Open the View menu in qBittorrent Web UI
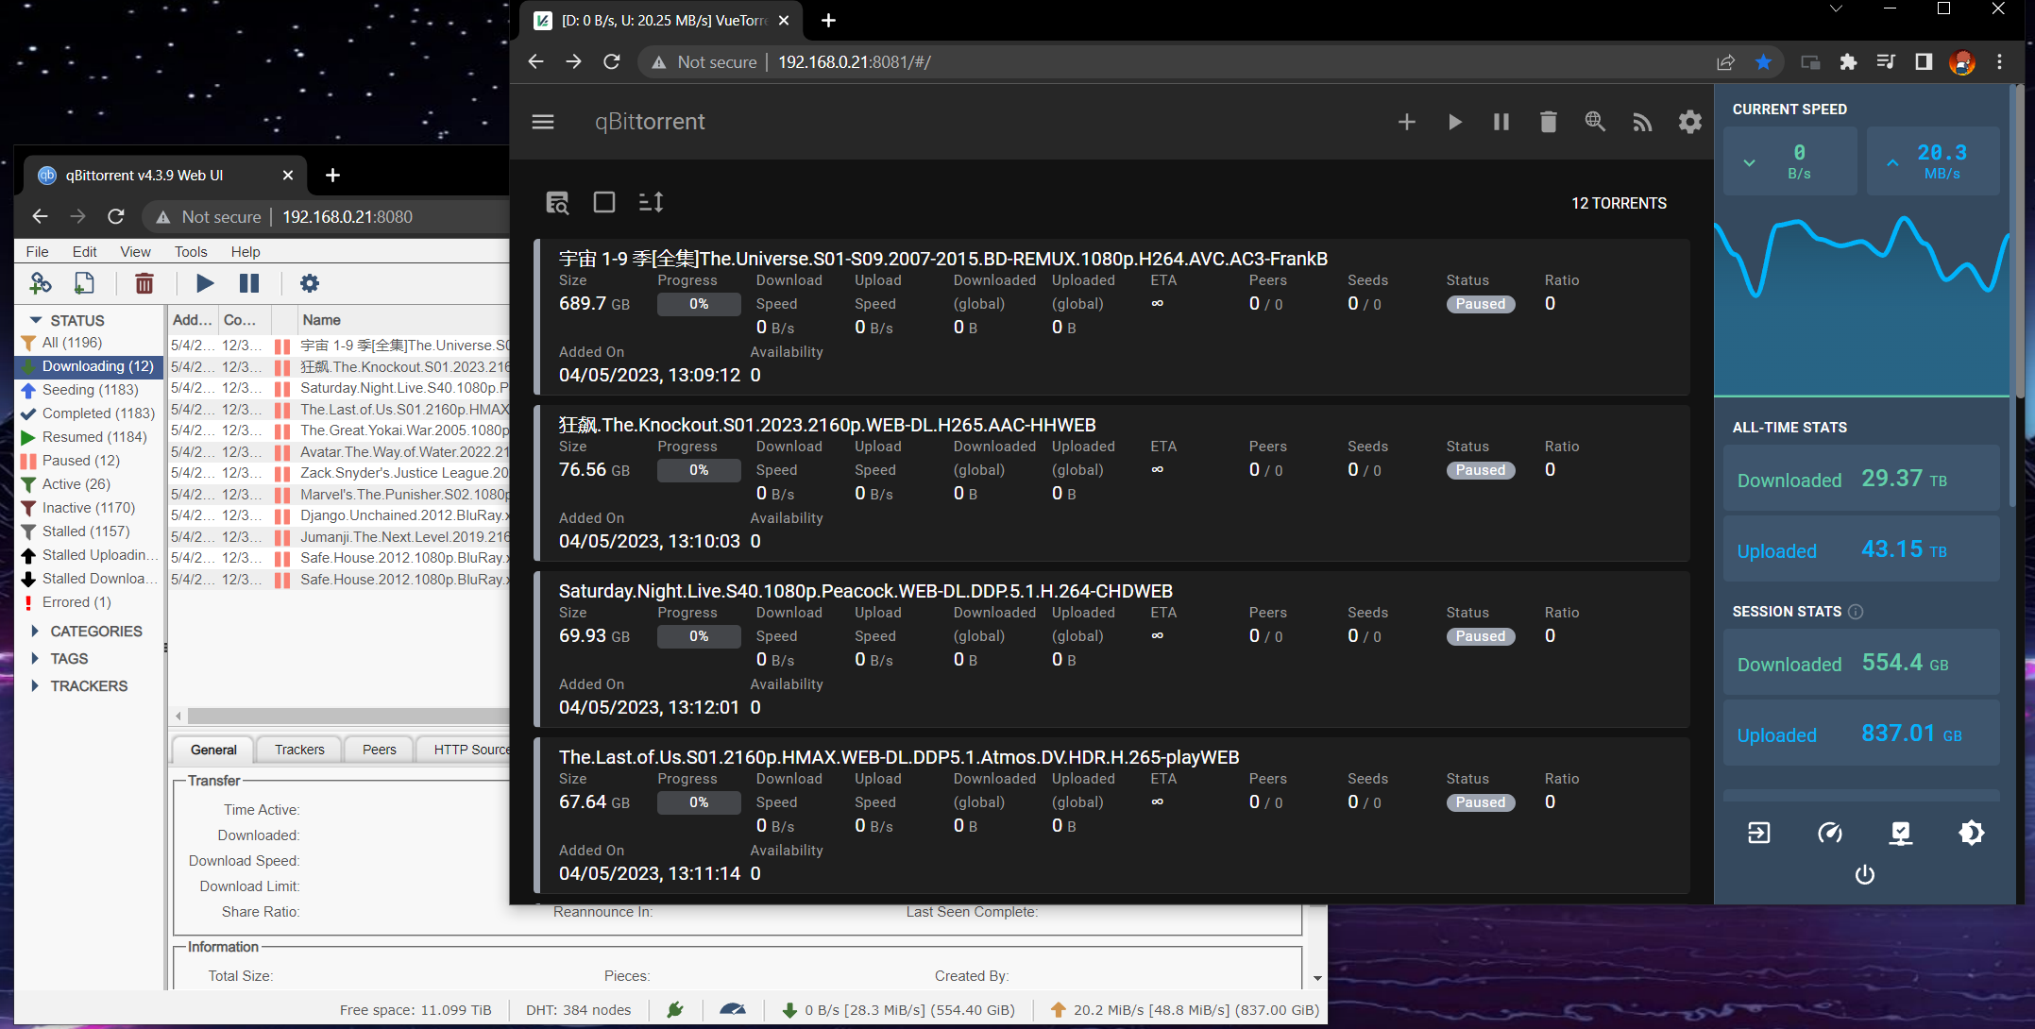 (135, 251)
